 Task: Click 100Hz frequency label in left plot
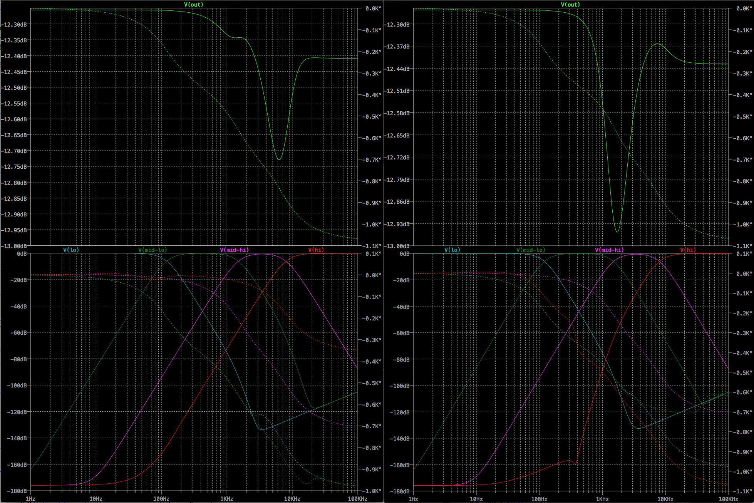pos(161,498)
